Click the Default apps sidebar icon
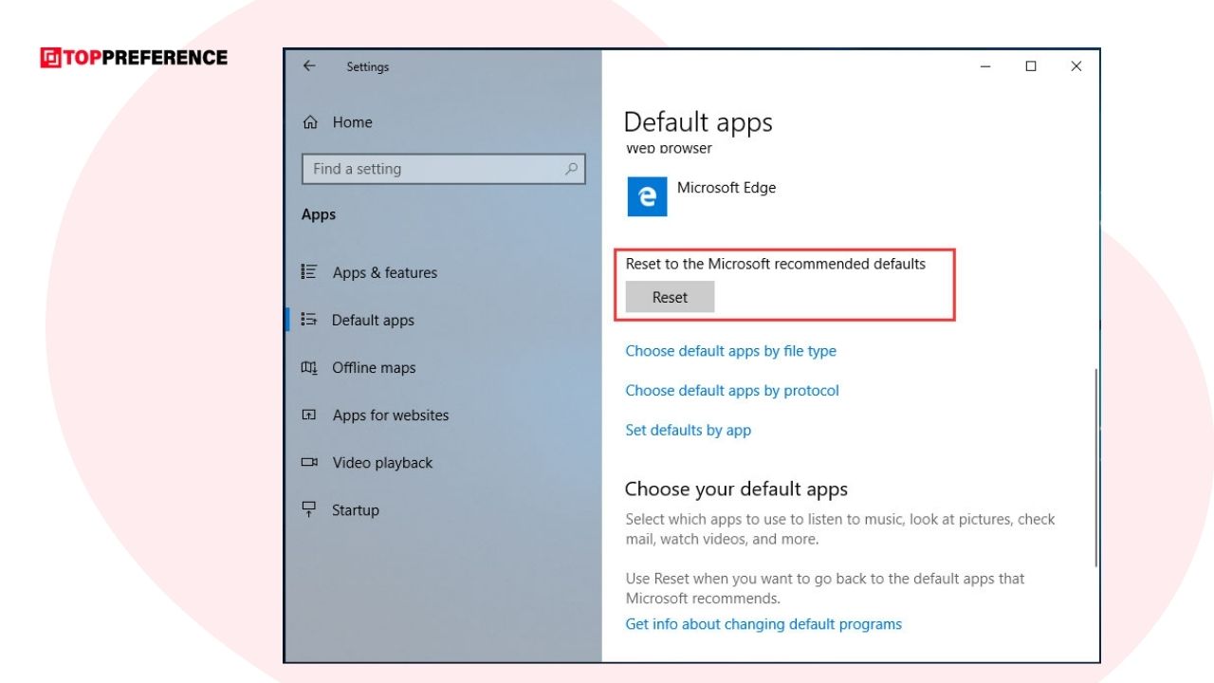The height and width of the screenshot is (683, 1214). [308, 320]
